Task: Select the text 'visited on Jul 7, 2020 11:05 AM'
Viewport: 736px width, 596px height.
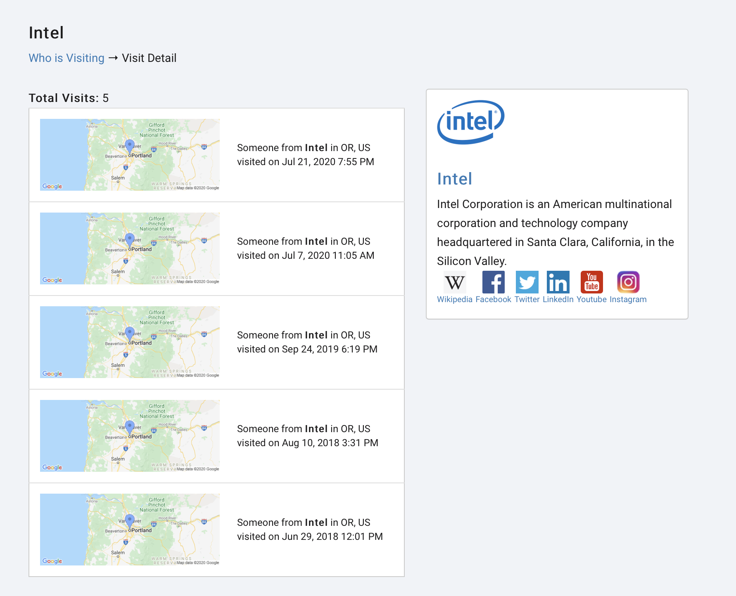Action: click(x=306, y=255)
